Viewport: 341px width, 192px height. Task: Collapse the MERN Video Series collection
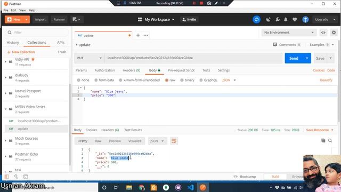pos(6,109)
